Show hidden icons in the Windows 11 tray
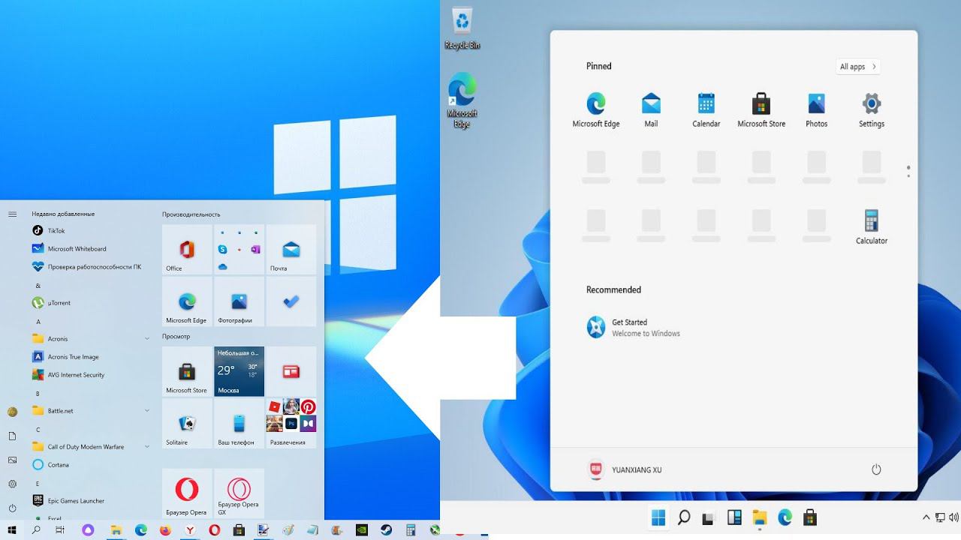 [x=926, y=517]
